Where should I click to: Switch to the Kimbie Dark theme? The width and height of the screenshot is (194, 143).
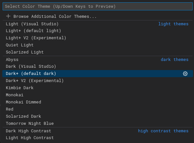click(x=98, y=88)
